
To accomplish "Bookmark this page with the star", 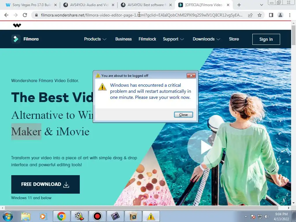I will (260, 15).
